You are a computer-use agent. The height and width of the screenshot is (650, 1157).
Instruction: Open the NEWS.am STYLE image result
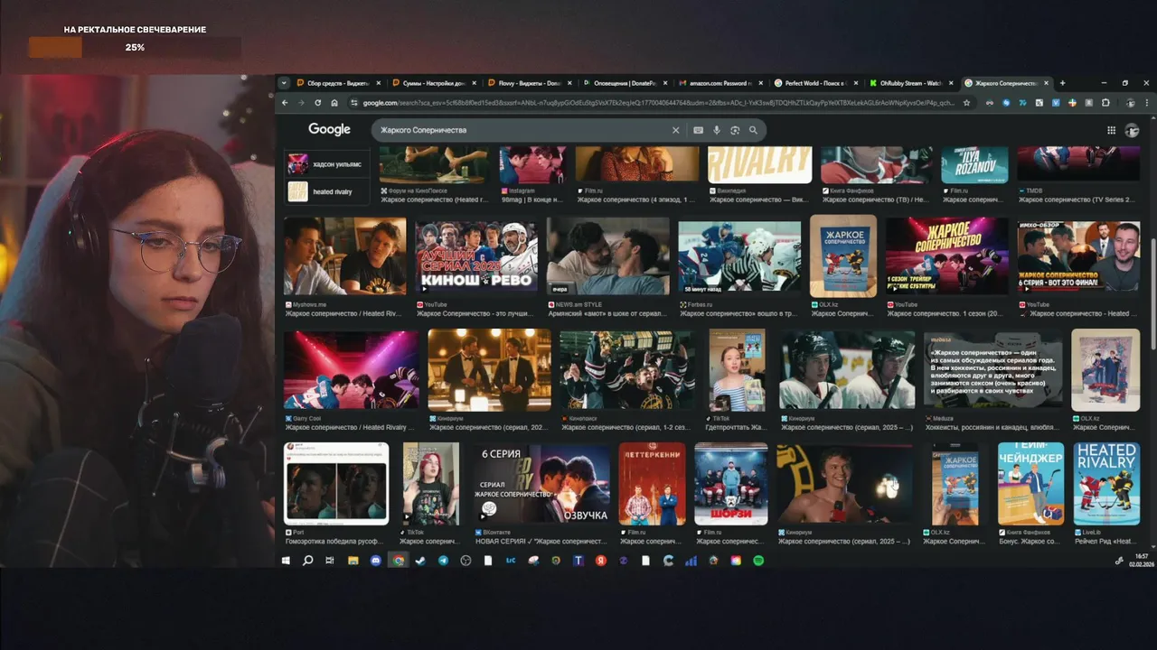click(608, 256)
